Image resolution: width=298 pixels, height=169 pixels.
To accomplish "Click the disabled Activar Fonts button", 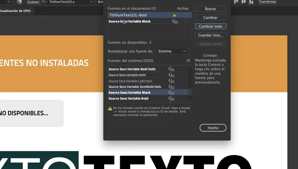I will coord(211,44).
